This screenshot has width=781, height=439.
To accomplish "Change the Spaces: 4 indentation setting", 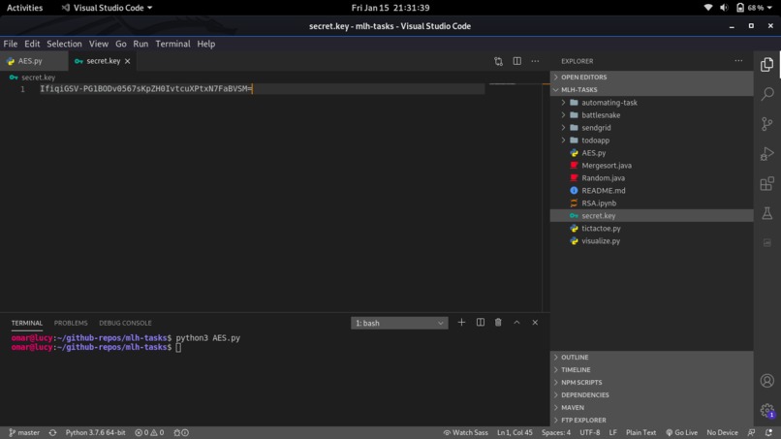I will click(556, 432).
